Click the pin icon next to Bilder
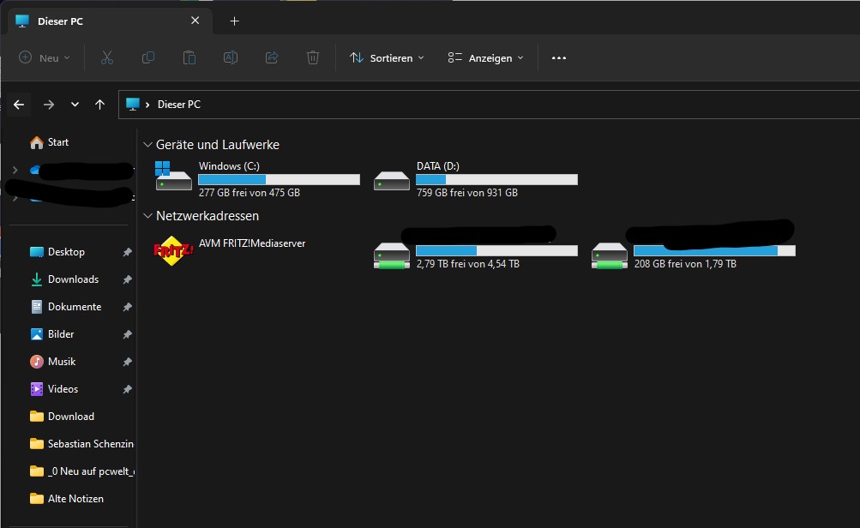This screenshot has height=528, width=860. tap(127, 334)
